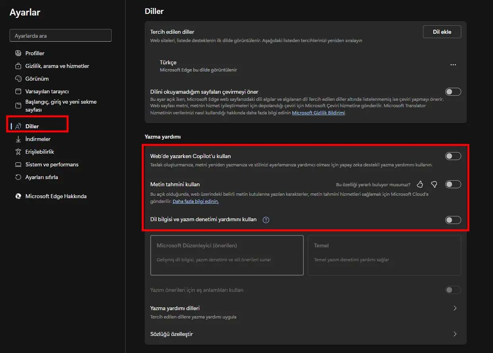The width and height of the screenshot is (493, 353).
Task: Click thumbs up for Metin tahmini feature
Action: click(420, 184)
